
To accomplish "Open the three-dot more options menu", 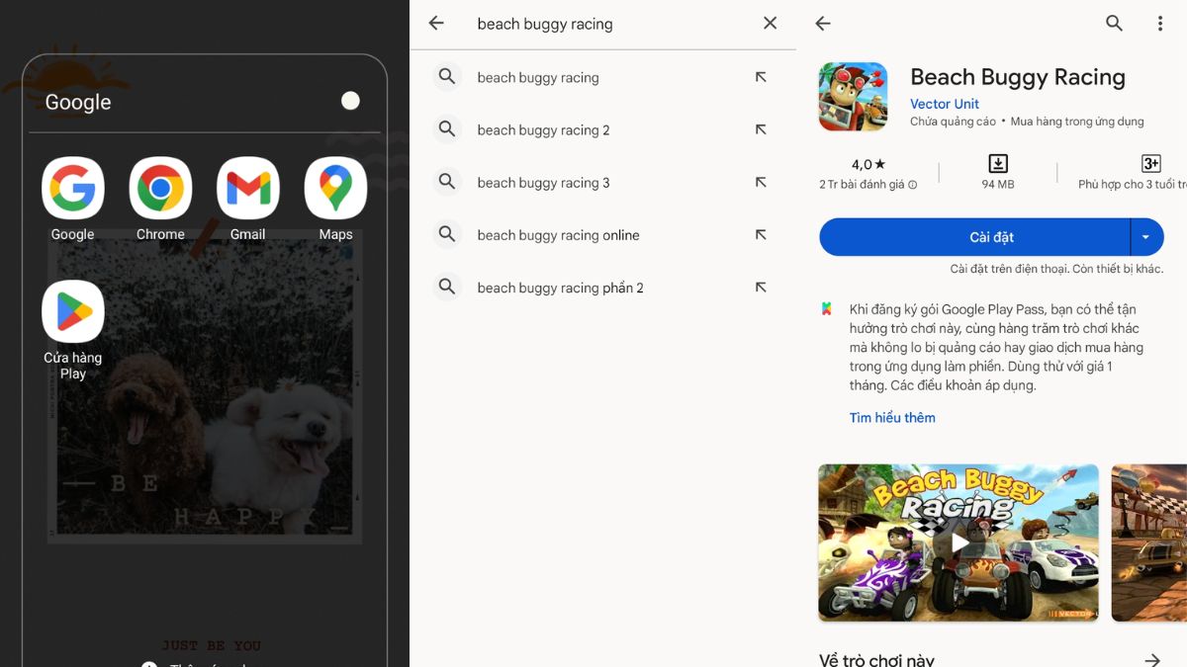I will [x=1160, y=24].
